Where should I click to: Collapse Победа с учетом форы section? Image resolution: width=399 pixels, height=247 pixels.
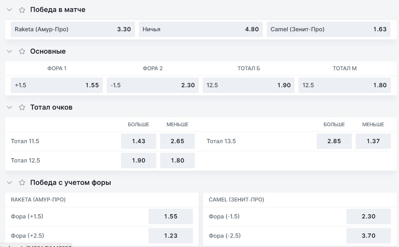click(x=9, y=183)
